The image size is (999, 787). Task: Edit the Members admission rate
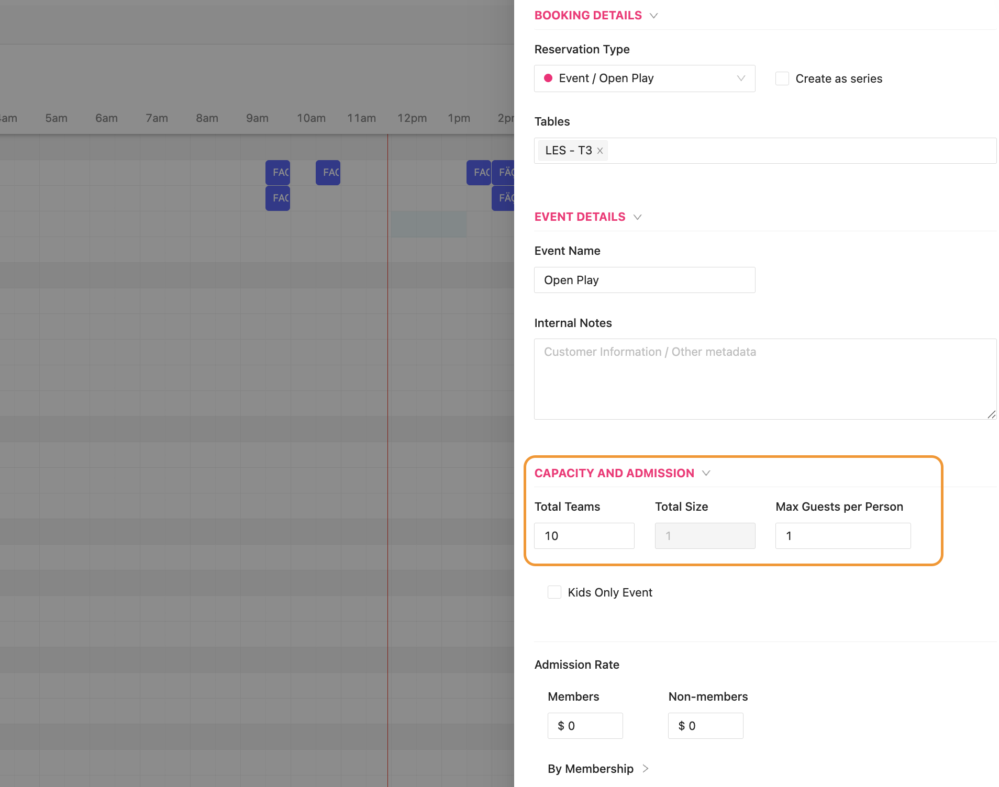[585, 726]
